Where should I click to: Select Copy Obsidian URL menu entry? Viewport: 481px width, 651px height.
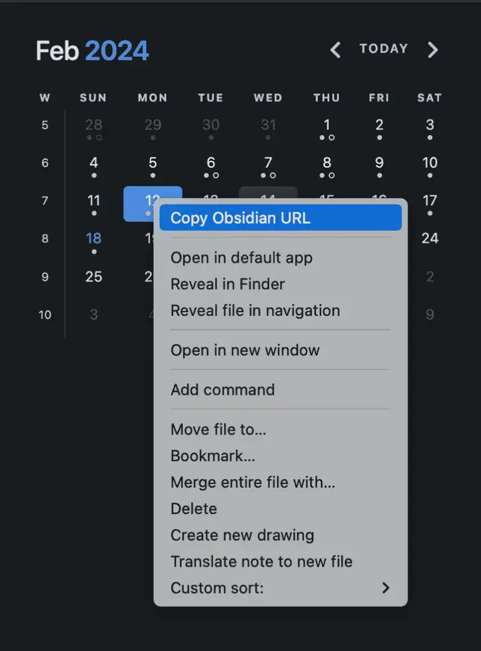click(x=281, y=218)
